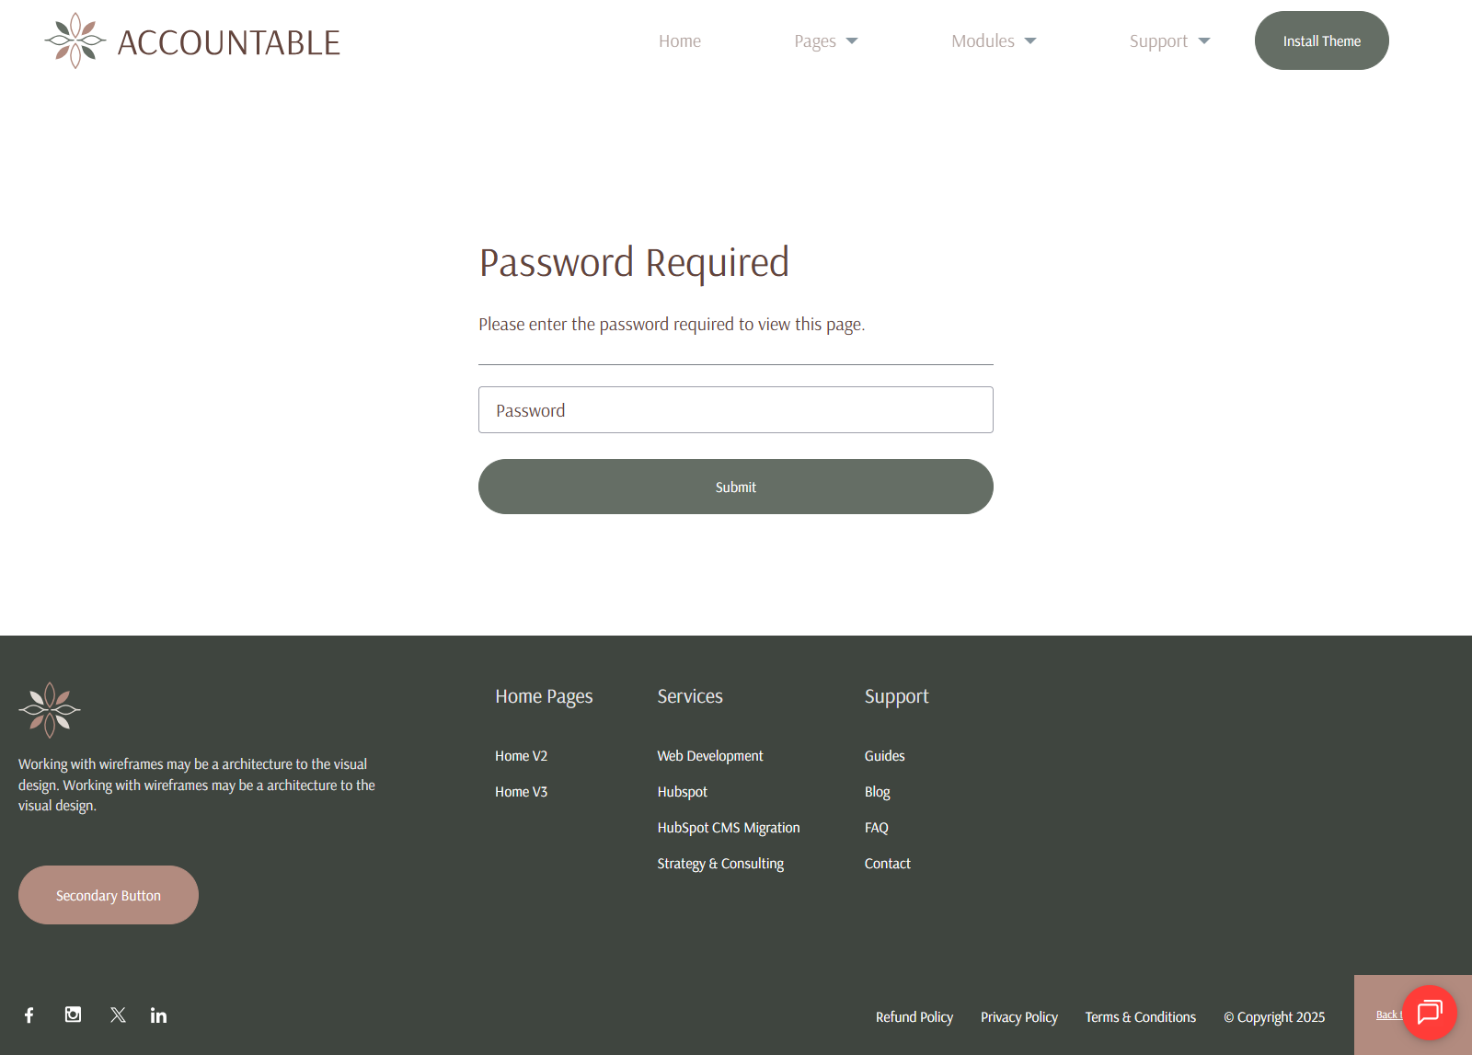Focus the Password input field
1472x1055 pixels.
click(x=735, y=410)
